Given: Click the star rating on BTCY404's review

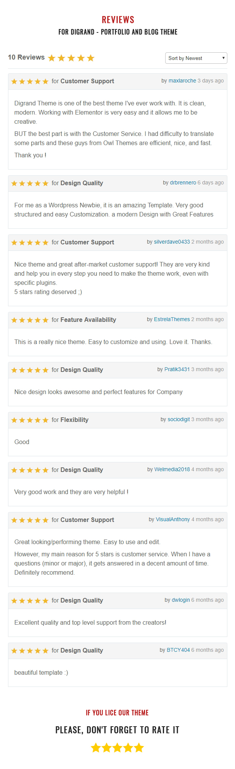Looking at the screenshot, I should [x=30, y=651].
